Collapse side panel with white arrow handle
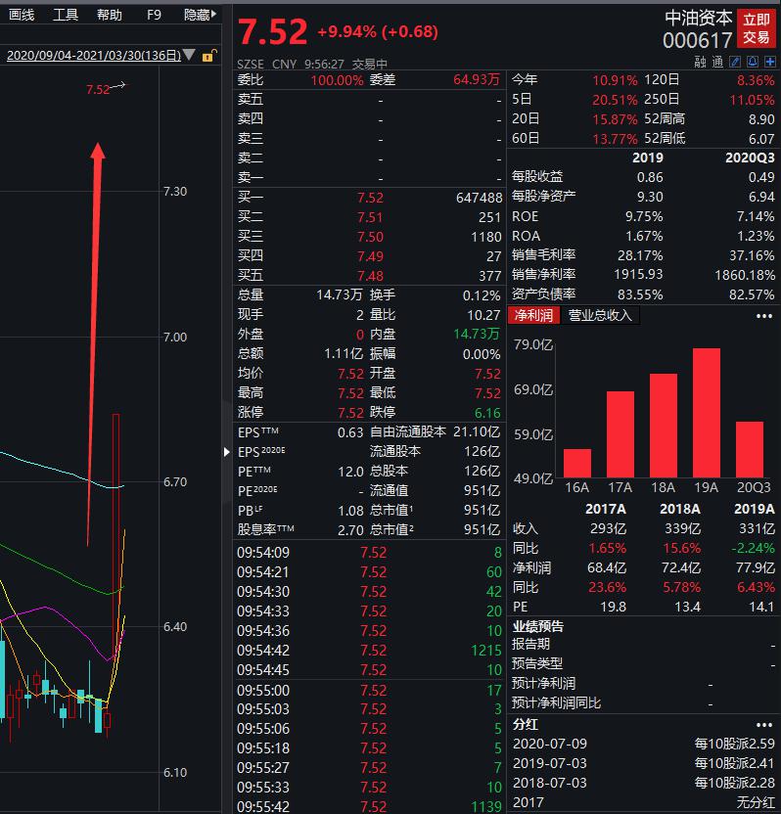Screen dimensions: 781x814 point(226,452)
